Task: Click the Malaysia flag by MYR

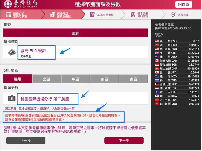Action: [157, 49]
